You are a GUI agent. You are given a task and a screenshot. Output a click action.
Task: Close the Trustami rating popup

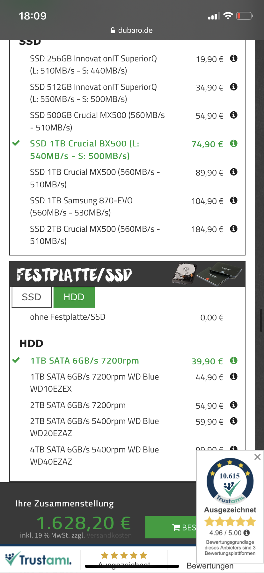[x=257, y=457]
